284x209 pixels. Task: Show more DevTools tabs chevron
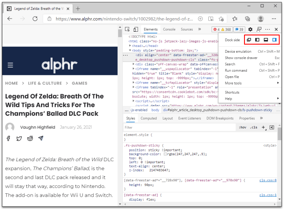(199, 29)
